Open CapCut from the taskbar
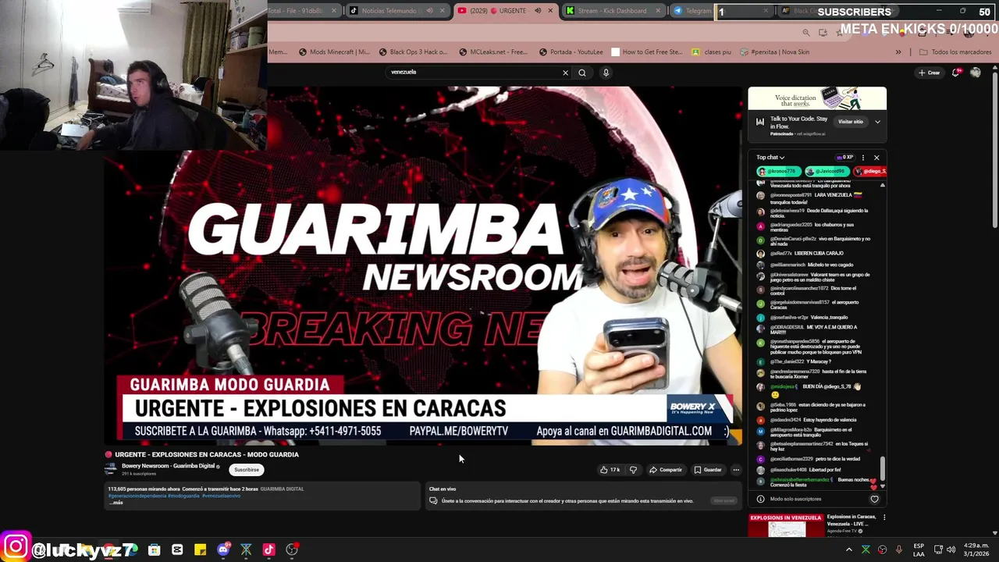 (x=177, y=550)
